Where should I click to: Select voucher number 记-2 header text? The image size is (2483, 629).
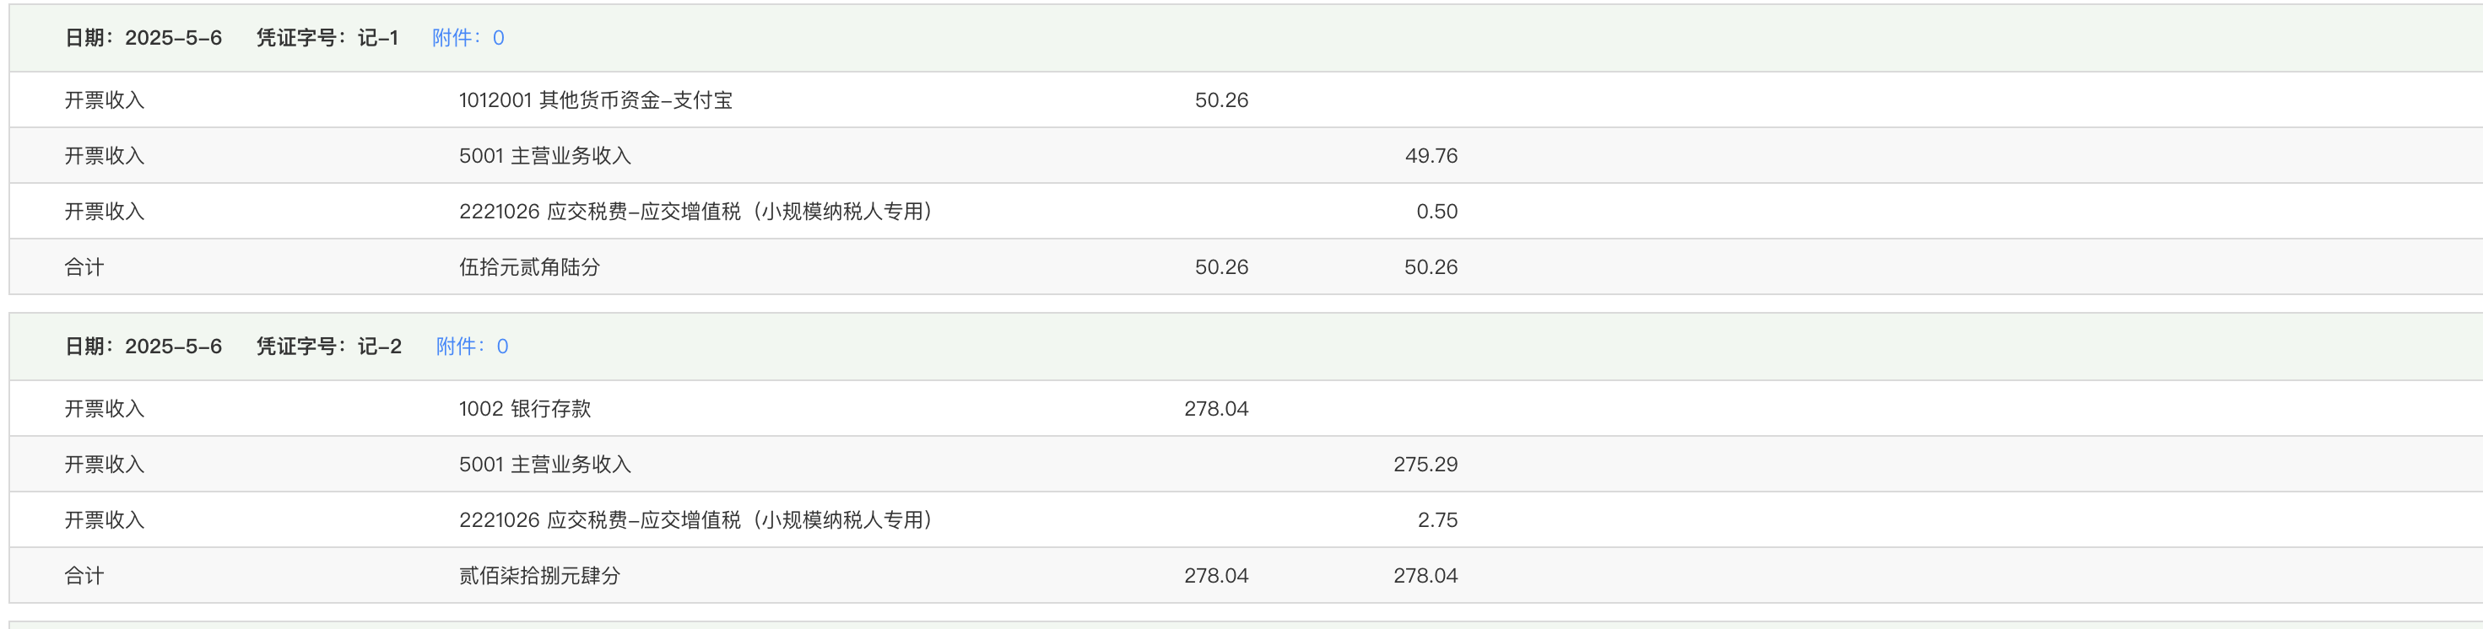[x=328, y=346]
